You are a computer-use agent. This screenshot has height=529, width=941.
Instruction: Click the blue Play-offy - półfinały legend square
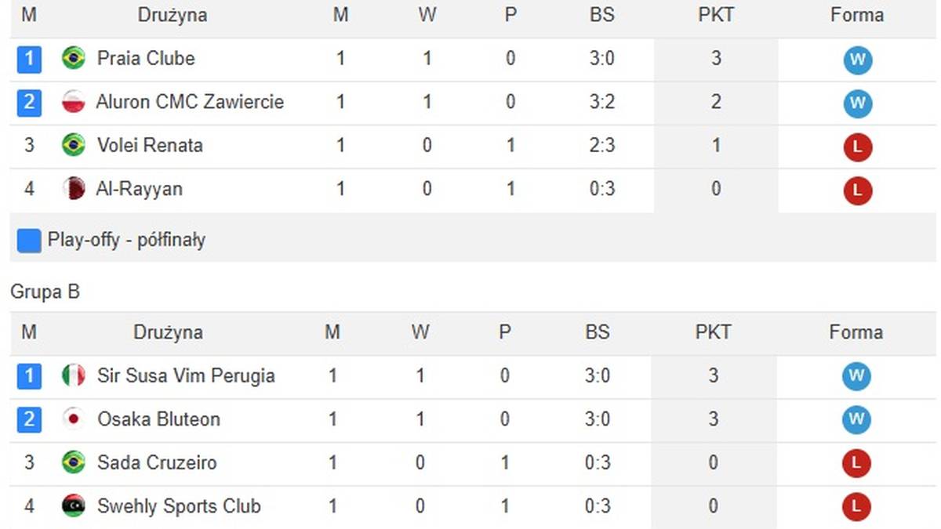[x=29, y=241]
